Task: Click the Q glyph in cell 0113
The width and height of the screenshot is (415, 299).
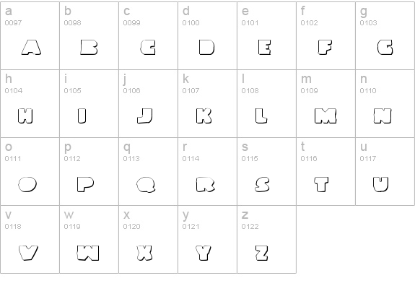Action: [x=146, y=185]
